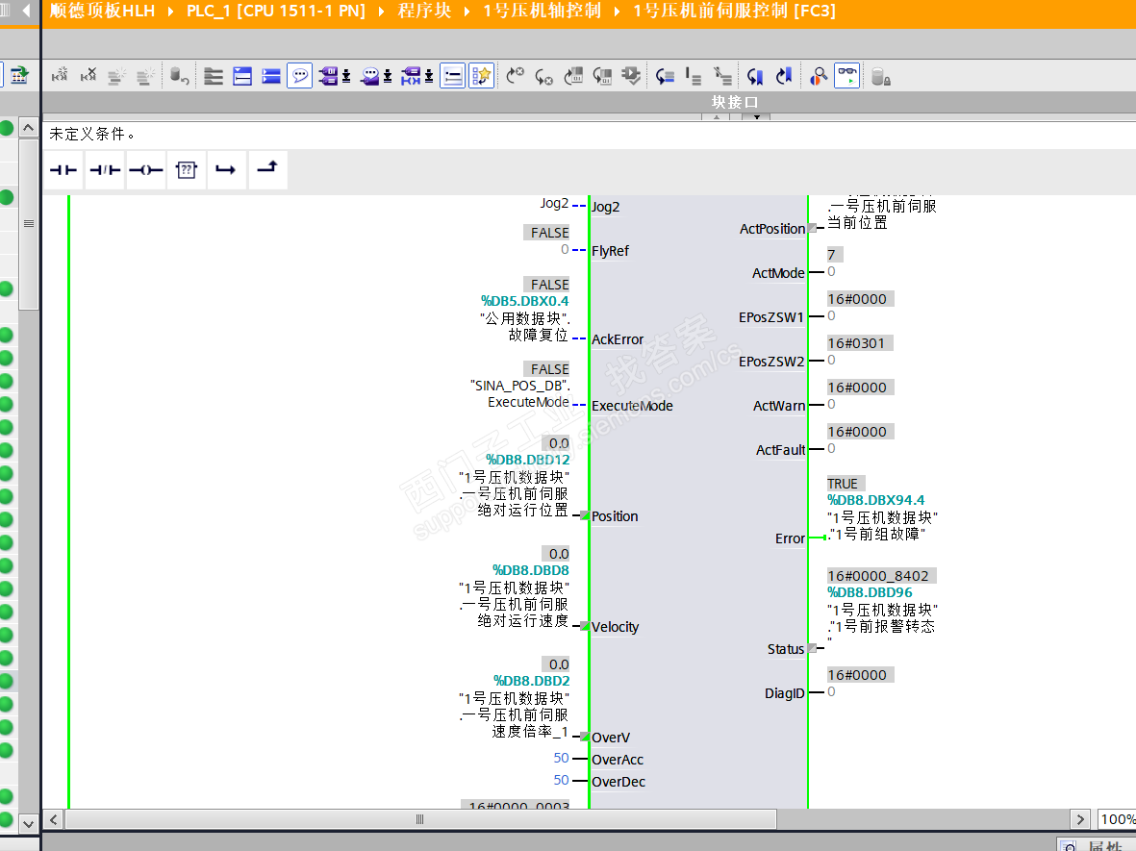This screenshot has width=1136, height=851.
Task: Select the open branch favorites icon
Action: click(226, 170)
